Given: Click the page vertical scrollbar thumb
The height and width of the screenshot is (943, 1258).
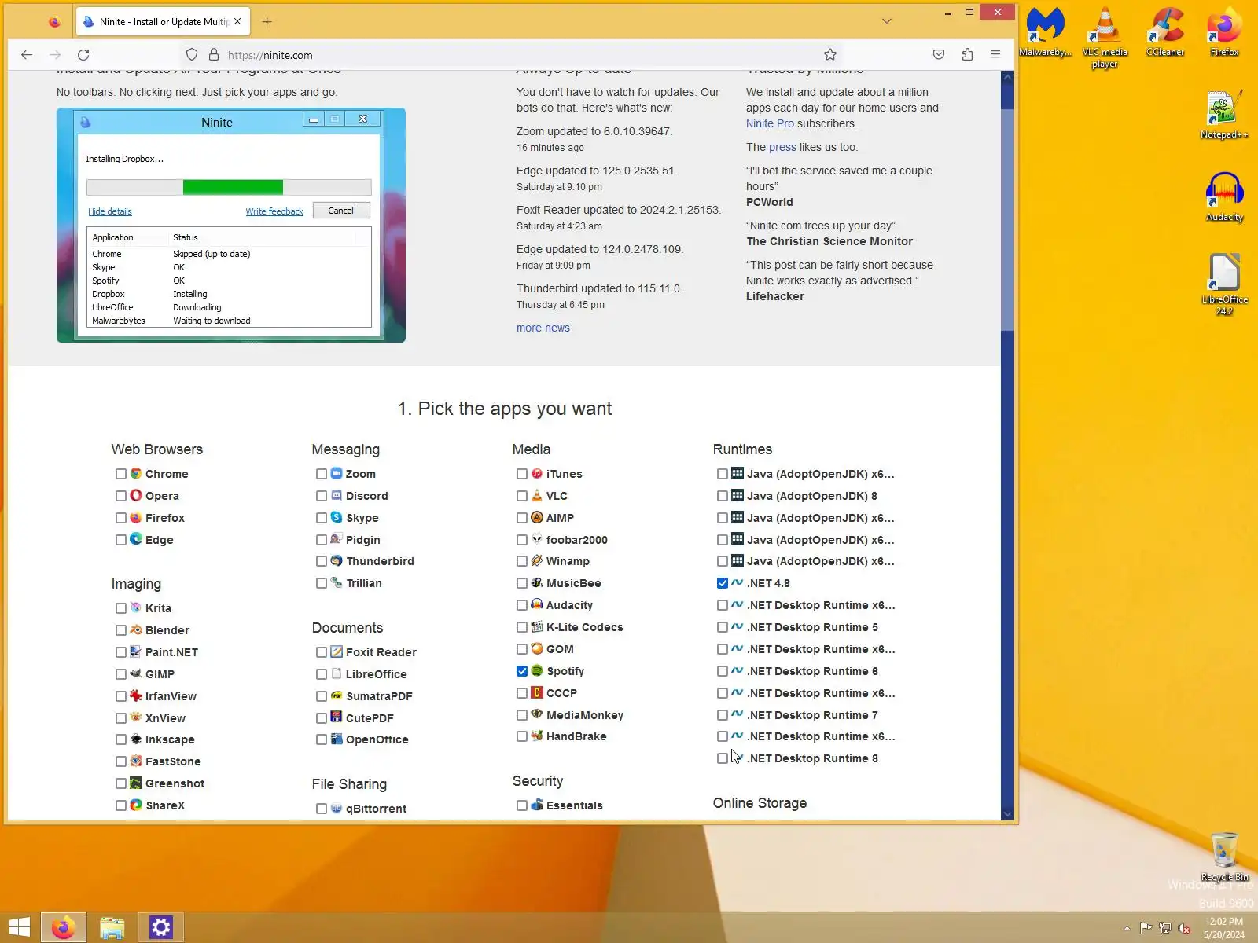Looking at the screenshot, I should pyautogui.click(x=1008, y=220).
